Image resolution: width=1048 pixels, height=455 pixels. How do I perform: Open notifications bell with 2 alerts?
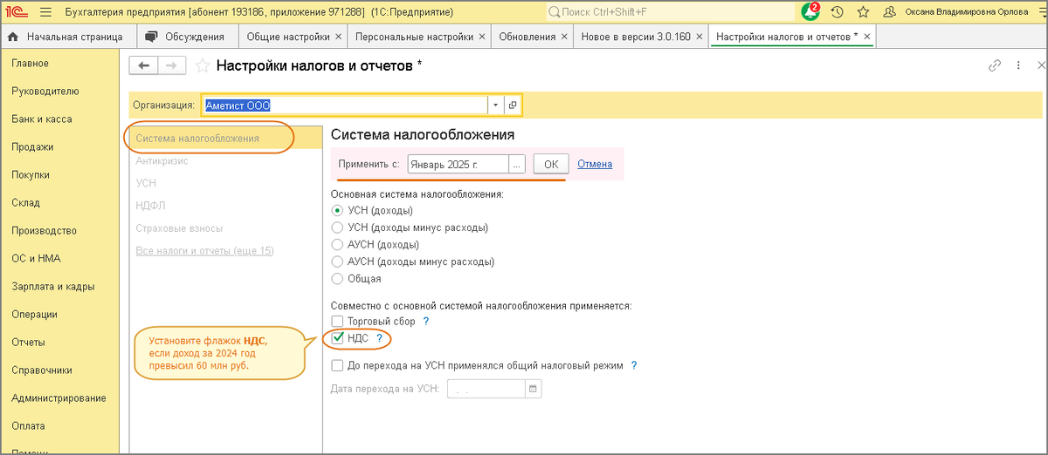(810, 12)
